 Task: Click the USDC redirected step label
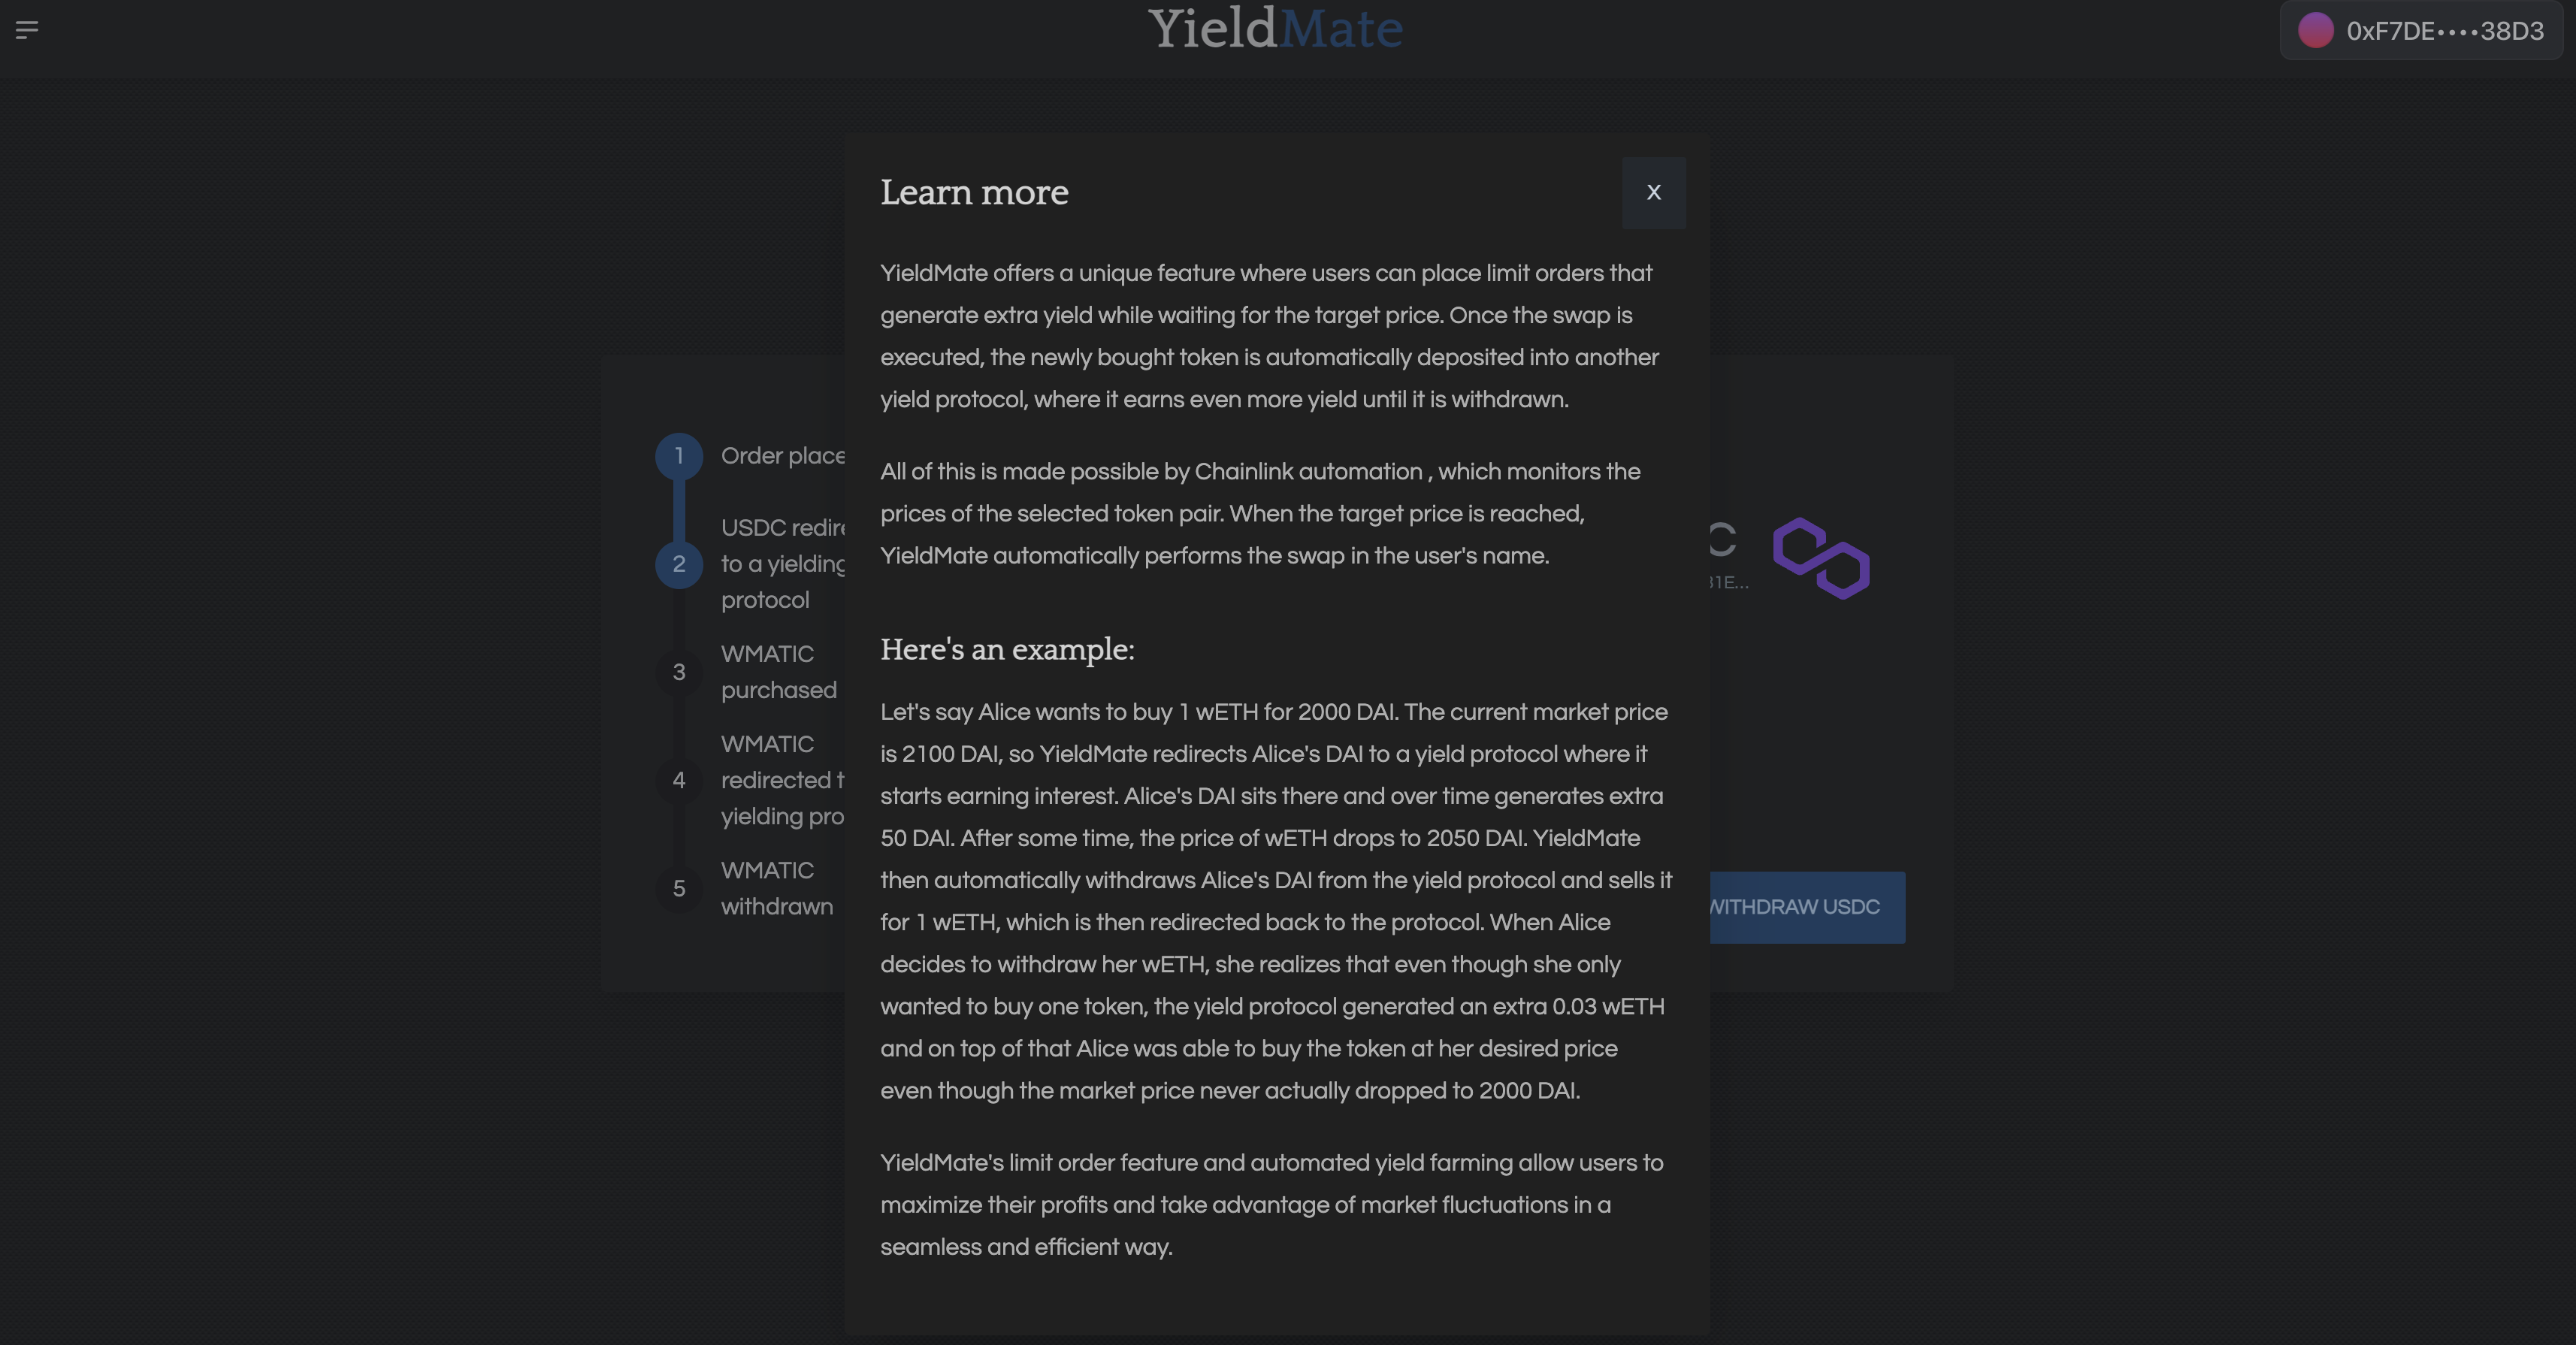(x=783, y=564)
